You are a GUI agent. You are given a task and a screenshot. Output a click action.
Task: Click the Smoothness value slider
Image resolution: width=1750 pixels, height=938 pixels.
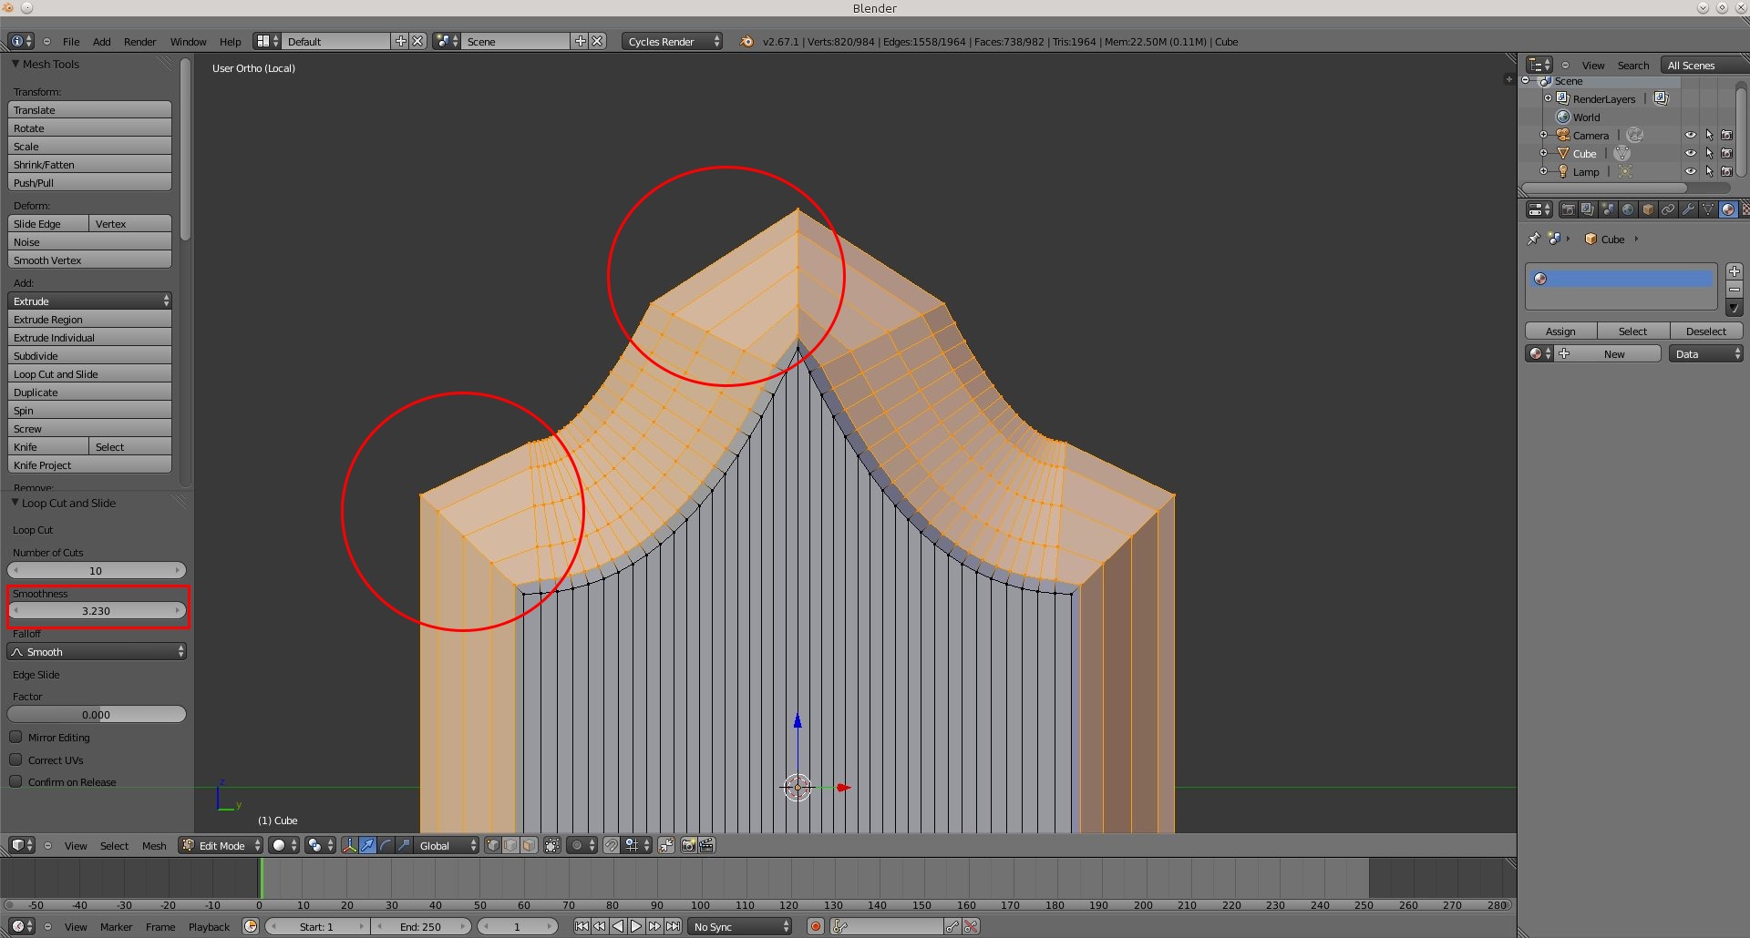pos(97,610)
